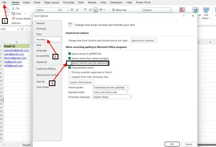Apply middle align icon
The width and height of the screenshot is (216, 147).
click(x=90, y=10)
